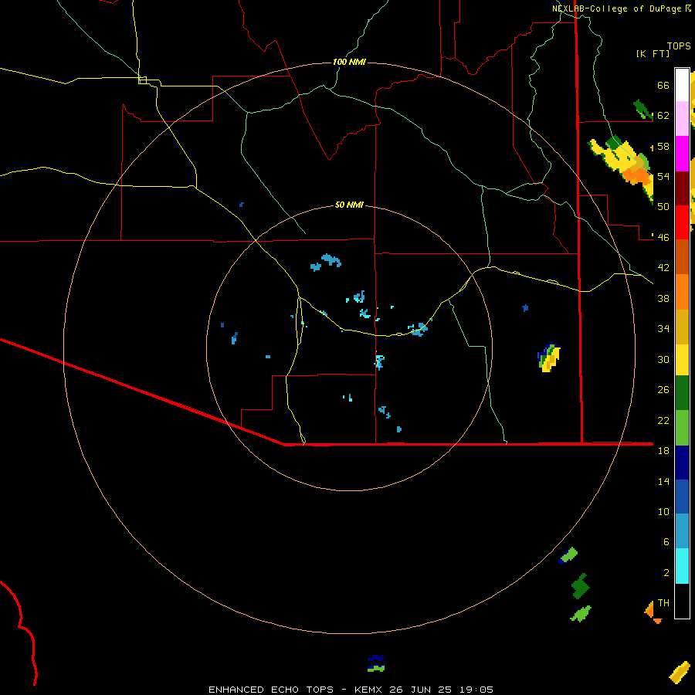Click the light green legend band
695x695 pixels.
coord(682,428)
